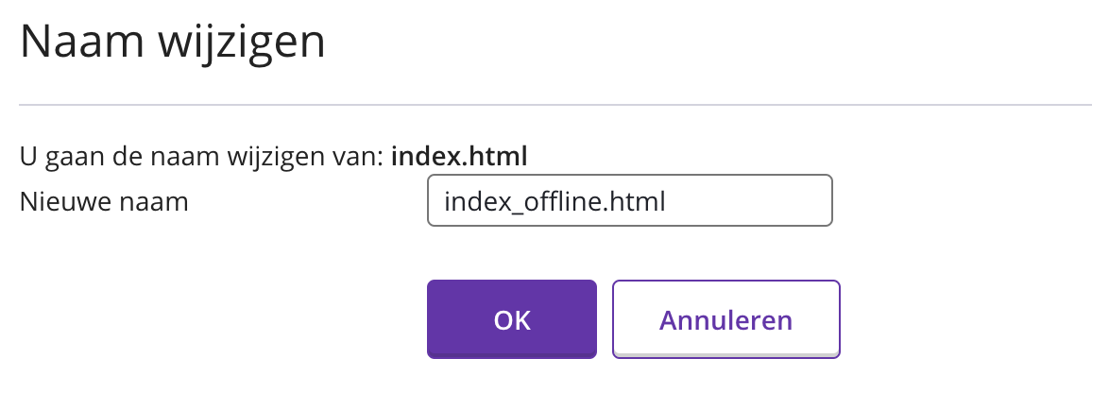This screenshot has width=1109, height=393.
Task: Click empty space at end of name field
Action: (756, 200)
